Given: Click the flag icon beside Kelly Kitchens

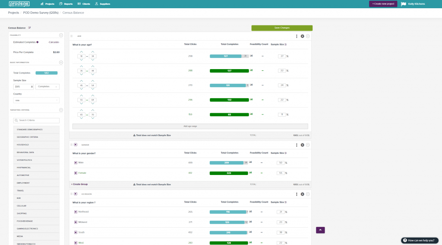Looking at the screenshot, I should click(x=404, y=4).
